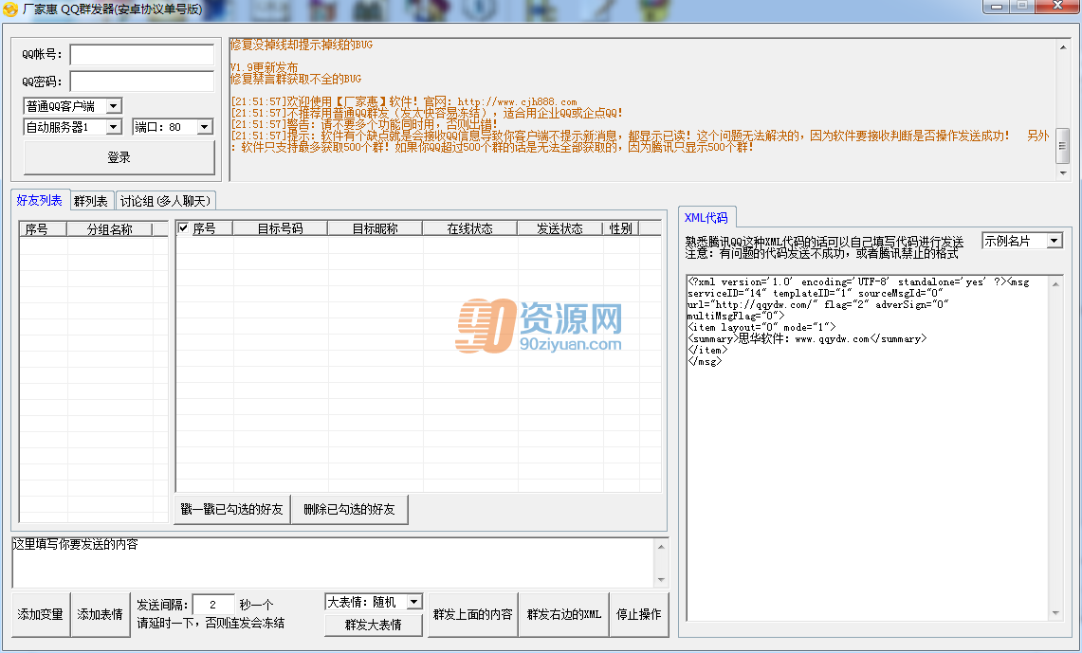
Task: Click log panel scroll-down arrow
Action: tap(1063, 173)
